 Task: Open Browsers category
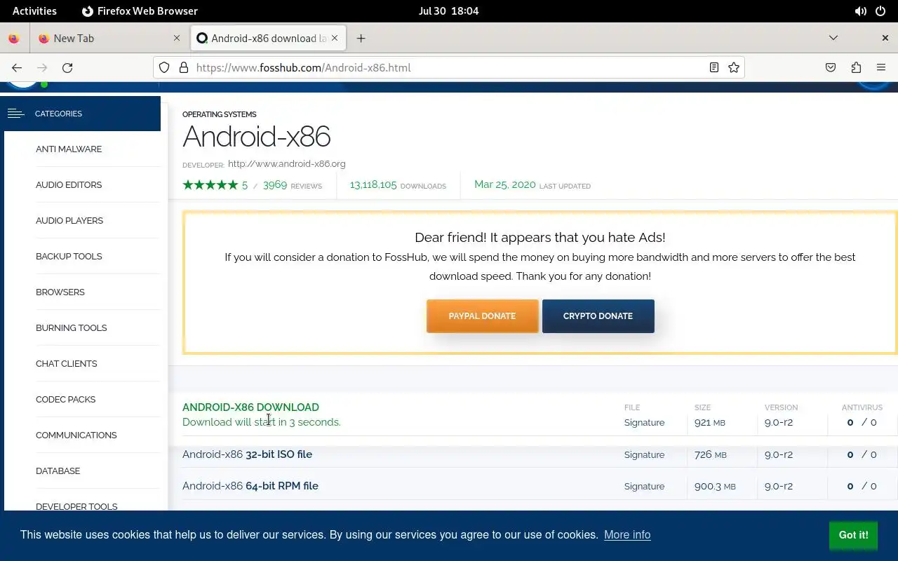(60, 292)
